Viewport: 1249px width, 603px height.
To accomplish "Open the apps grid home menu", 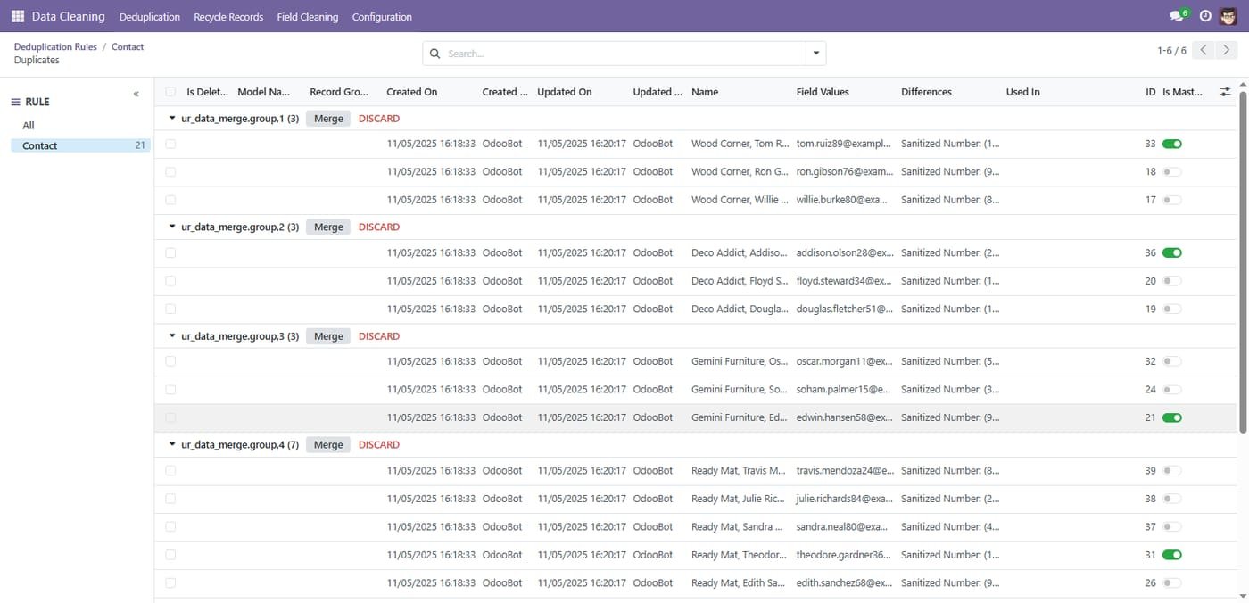I will (18, 16).
